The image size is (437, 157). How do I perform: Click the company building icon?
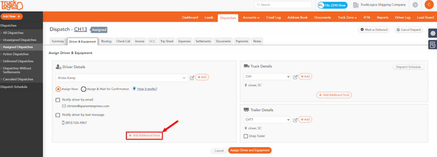(355, 5)
